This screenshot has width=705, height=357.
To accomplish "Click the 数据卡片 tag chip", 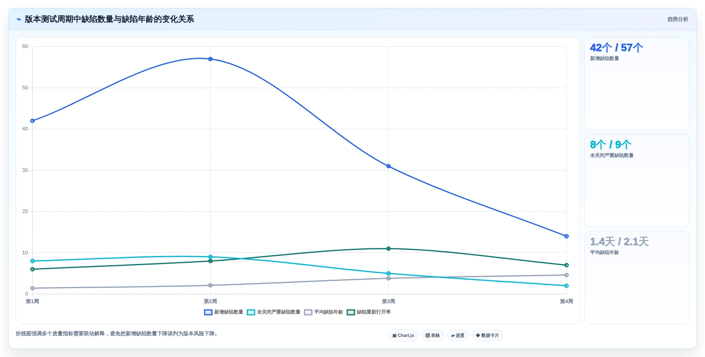I will [x=487, y=336].
